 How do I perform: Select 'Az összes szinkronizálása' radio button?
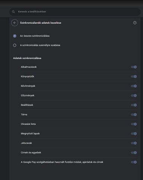(x=15, y=36)
